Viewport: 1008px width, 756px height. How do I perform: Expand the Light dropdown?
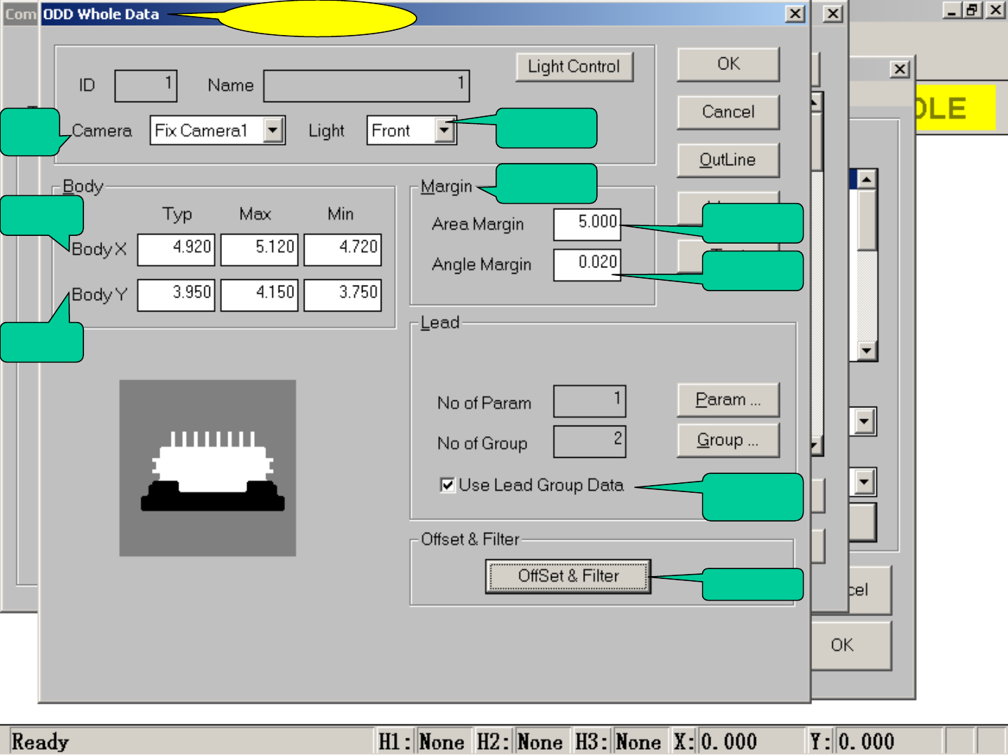click(444, 130)
